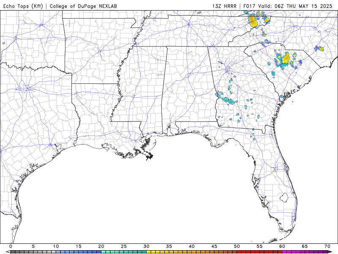The image size is (338, 254).
Task: Click the '60' label on the color scale
Action: [282, 246]
